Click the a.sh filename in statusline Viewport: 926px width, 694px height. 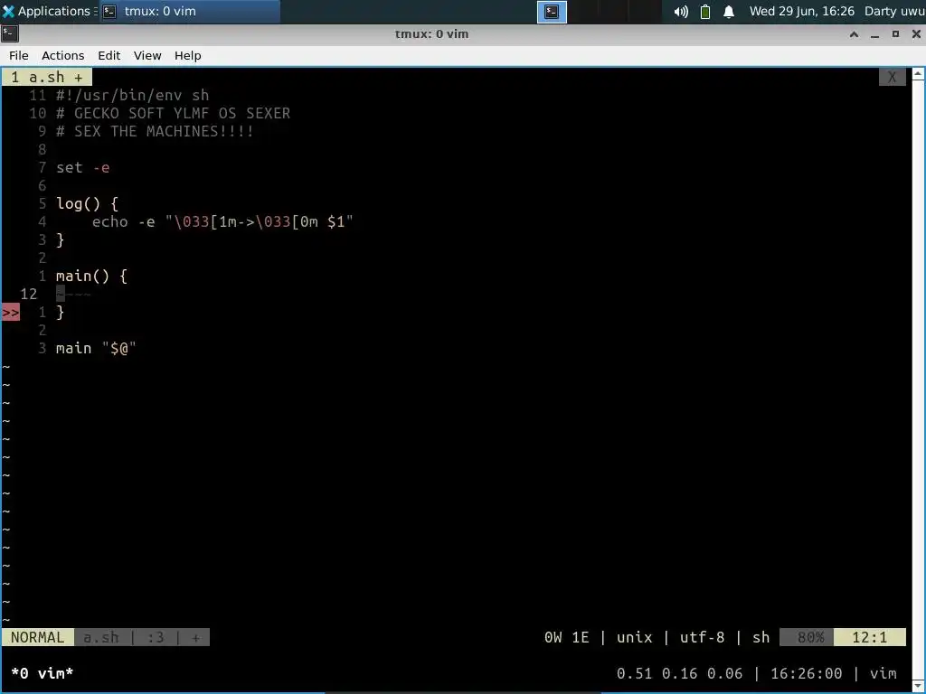click(x=101, y=637)
